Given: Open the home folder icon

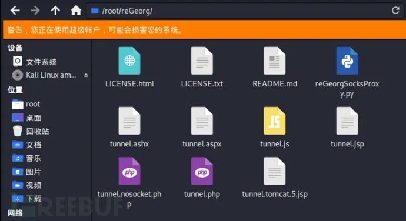Looking at the screenshot, I should [76, 11].
